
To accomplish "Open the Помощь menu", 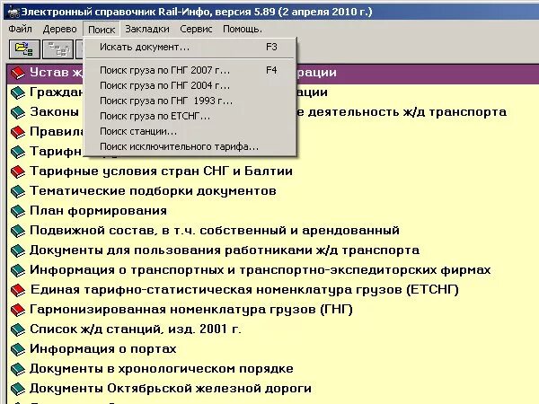I will [243, 29].
